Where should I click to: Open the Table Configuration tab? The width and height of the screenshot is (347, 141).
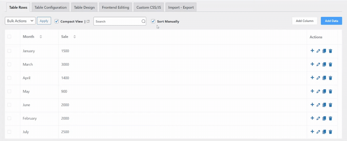pos(50,7)
